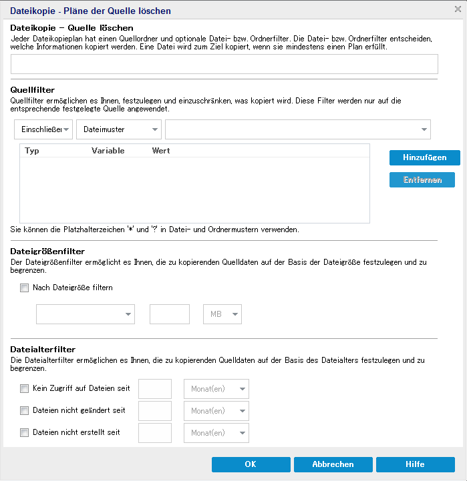467x481 pixels.
Task: Click the source path text field
Action: (224, 64)
